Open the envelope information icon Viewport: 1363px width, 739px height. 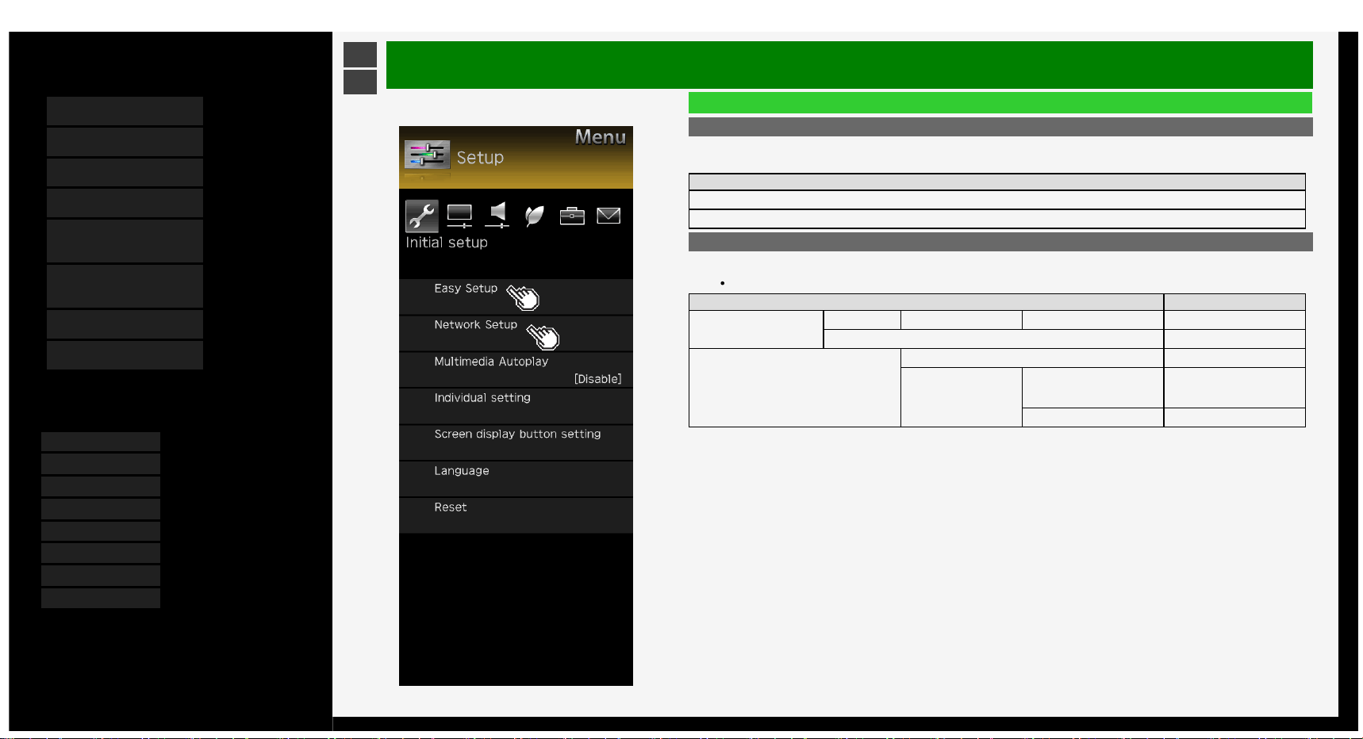609,216
